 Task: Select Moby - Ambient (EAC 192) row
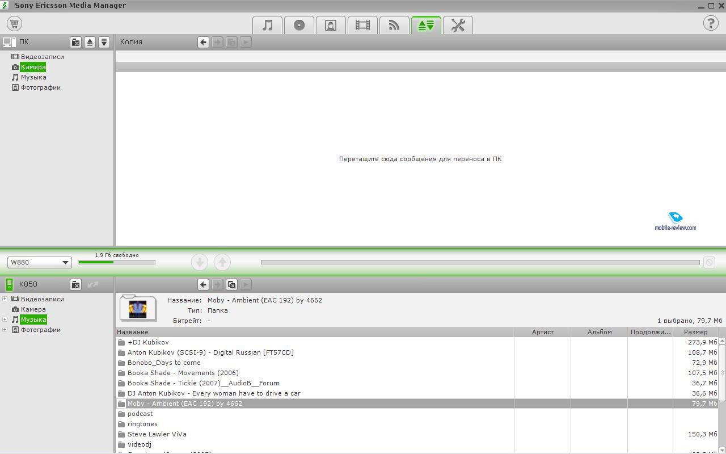point(417,403)
